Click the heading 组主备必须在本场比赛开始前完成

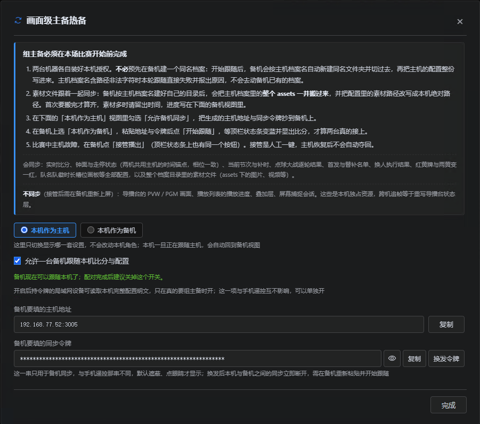click(x=75, y=54)
